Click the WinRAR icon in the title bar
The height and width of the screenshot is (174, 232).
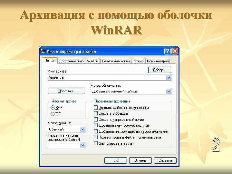(x=43, y=51)
